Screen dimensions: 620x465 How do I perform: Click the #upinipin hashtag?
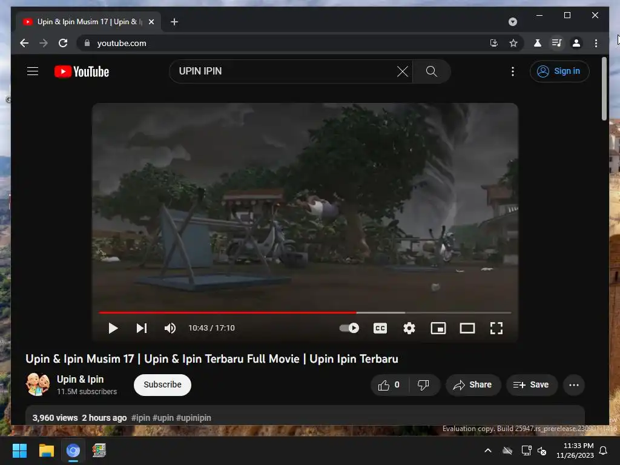coord(193,418)
